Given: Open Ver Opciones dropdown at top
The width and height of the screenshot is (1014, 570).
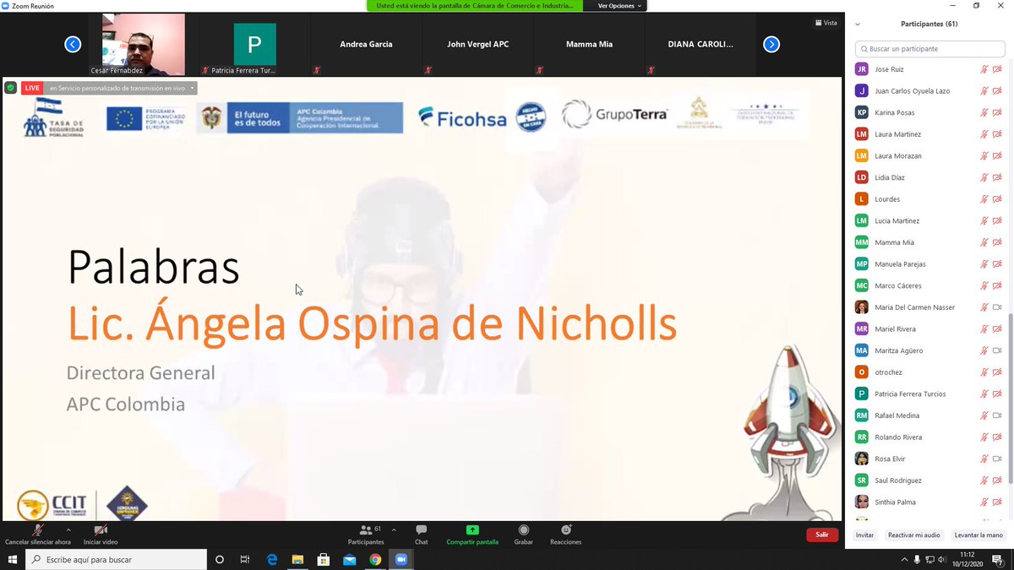Looking at the screenshot, I should (x=619, y=6).
